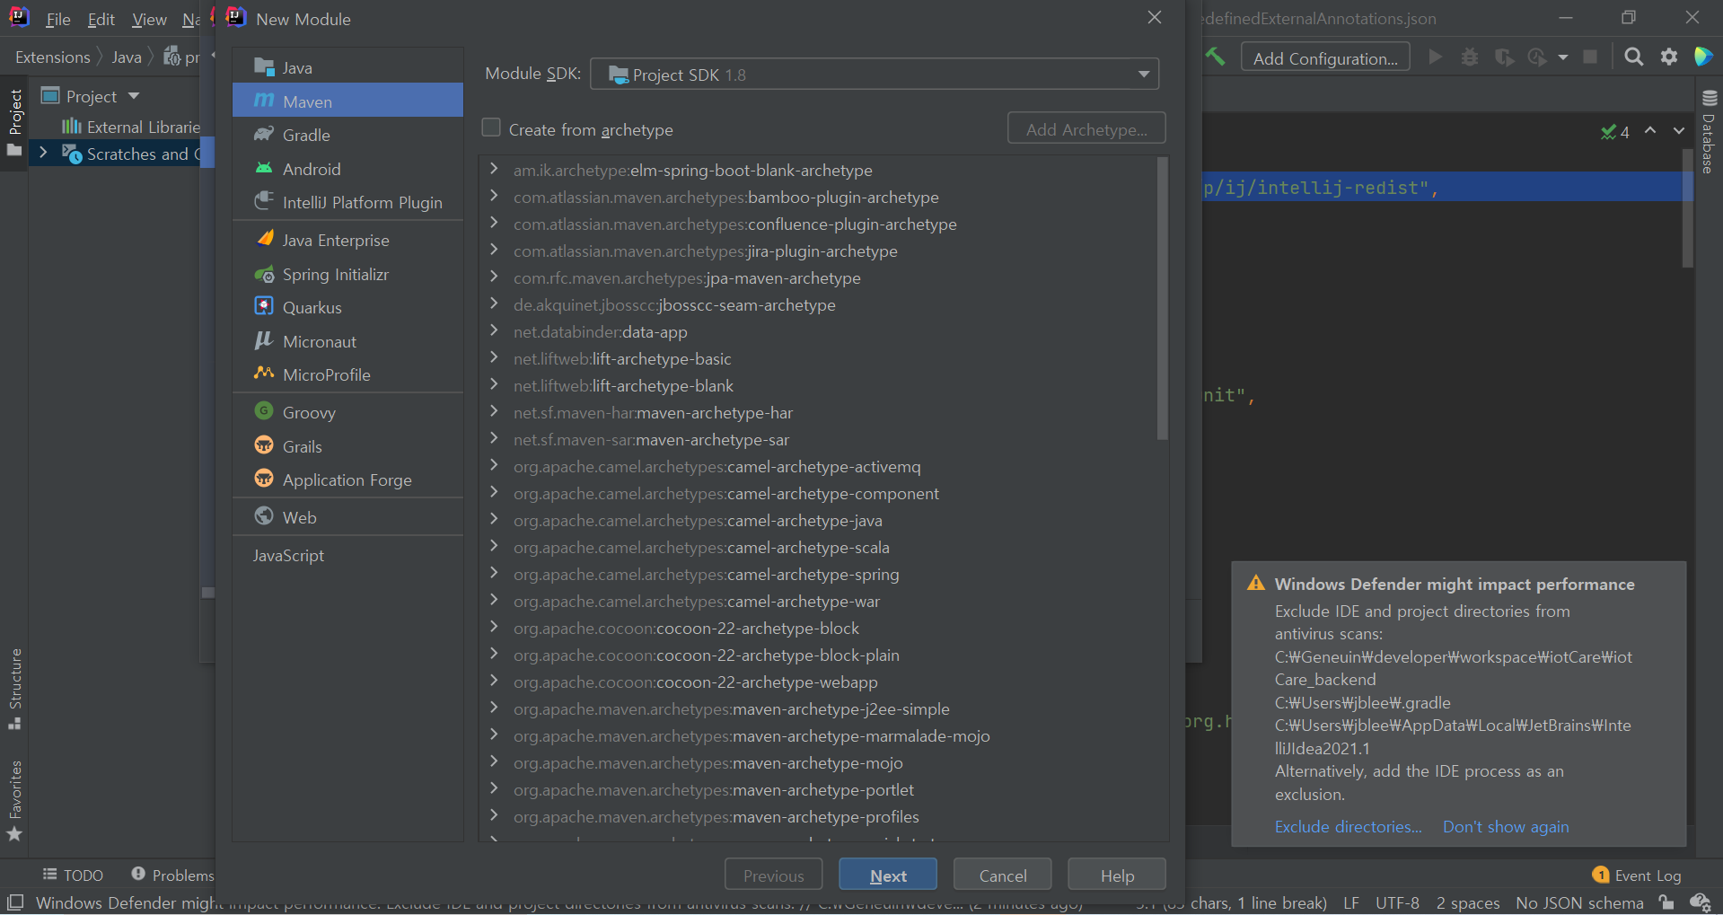The height and width of the screenshot is (915, 1723).
Task: Choose the Android module type
Action: 347,169
